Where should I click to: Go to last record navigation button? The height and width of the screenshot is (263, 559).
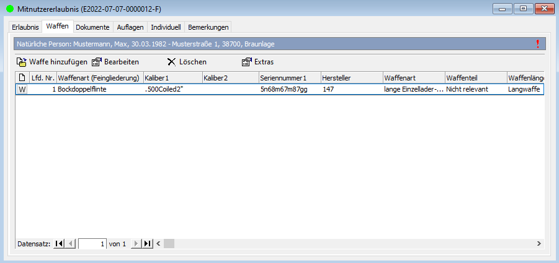tap(148, 244)
